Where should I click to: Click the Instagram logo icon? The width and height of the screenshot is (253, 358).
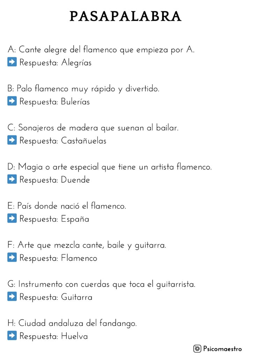click(x=197, y=349)
